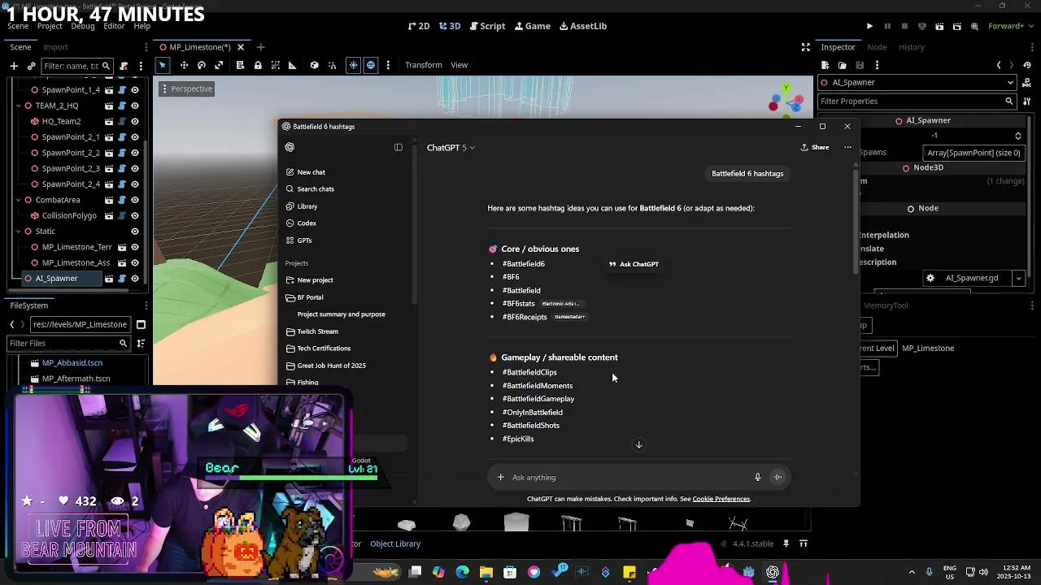Open the Debug menu in Godot menu bar
This screenshot has height=585, width=1041.
coord(83,26)
